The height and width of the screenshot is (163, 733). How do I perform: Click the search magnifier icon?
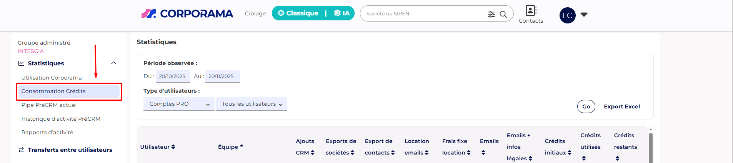point(503,14)
